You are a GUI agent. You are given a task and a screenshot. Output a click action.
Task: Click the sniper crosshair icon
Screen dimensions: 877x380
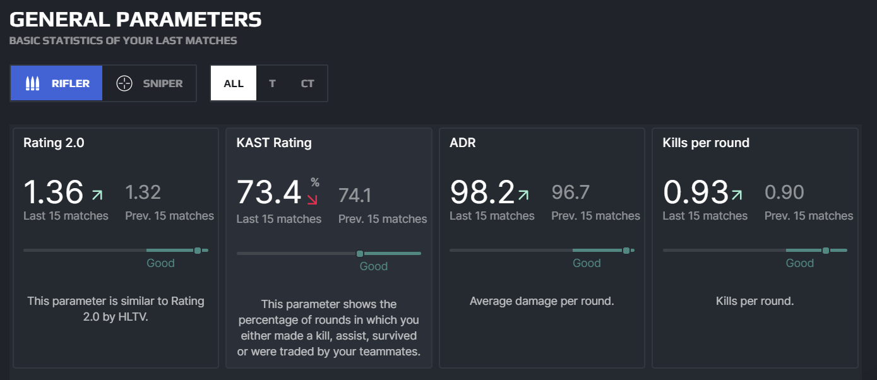coord(124,83)
